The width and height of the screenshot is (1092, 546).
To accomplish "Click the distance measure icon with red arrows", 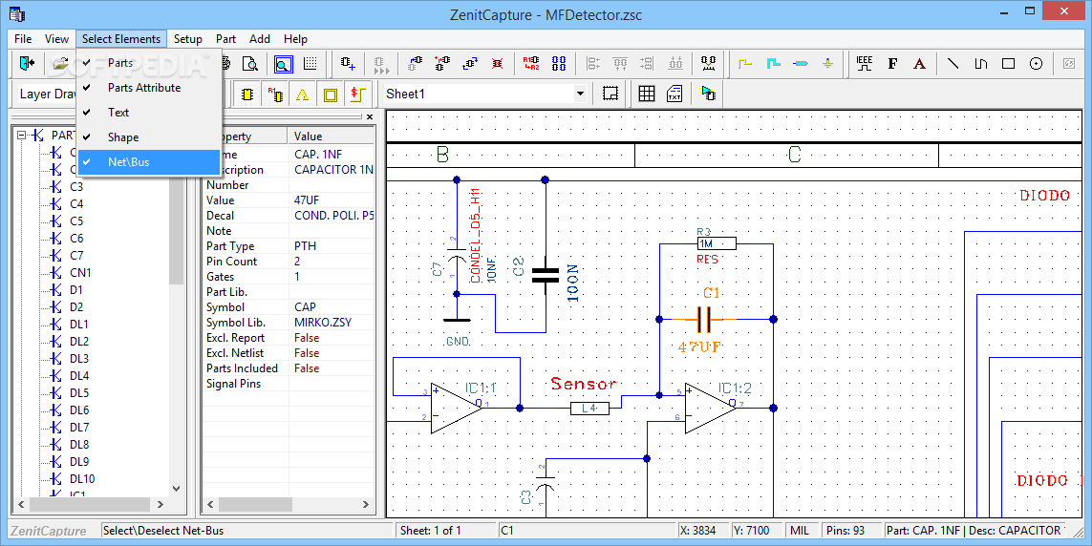I will tap(708, 64).
